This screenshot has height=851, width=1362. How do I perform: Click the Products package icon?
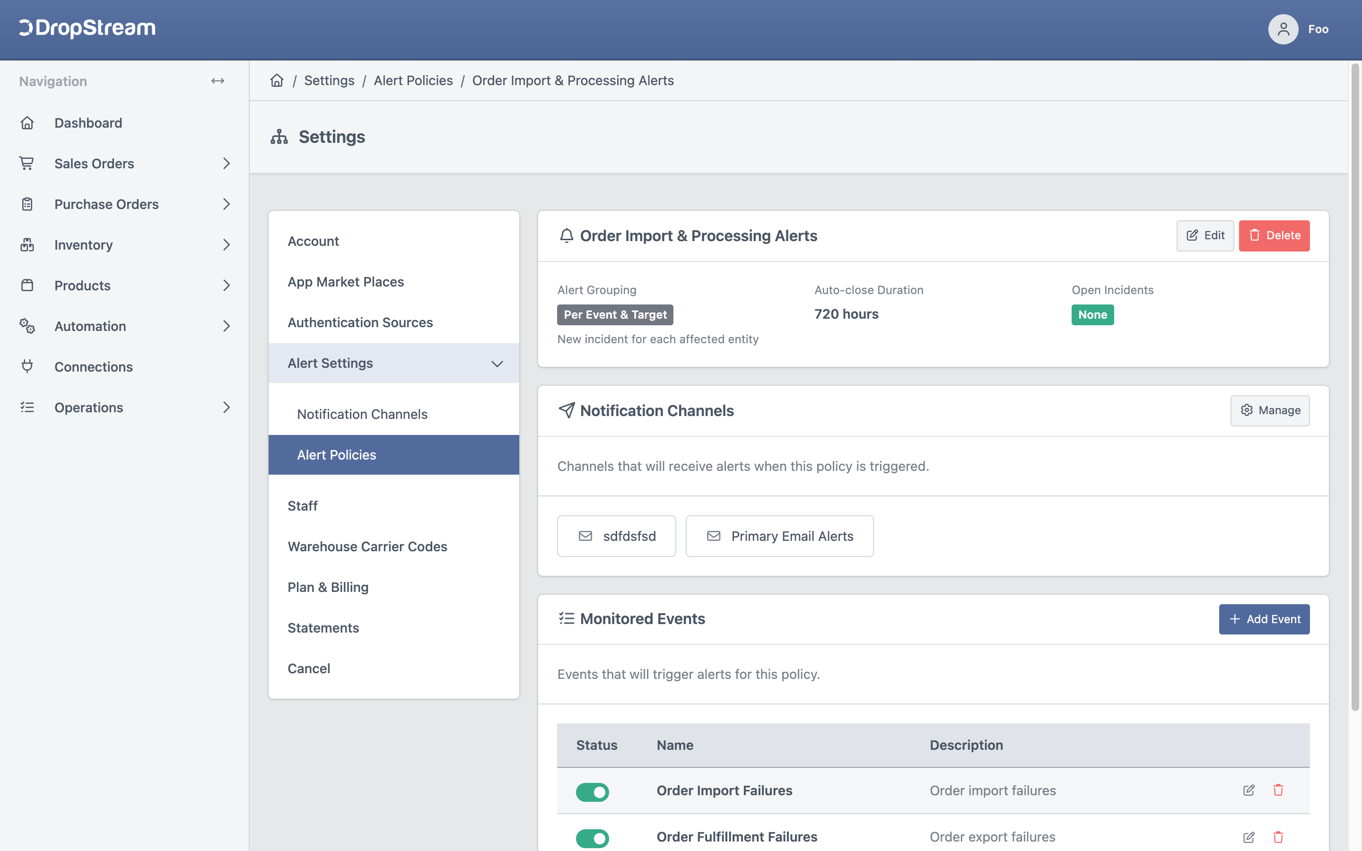(x=27, y=286)
